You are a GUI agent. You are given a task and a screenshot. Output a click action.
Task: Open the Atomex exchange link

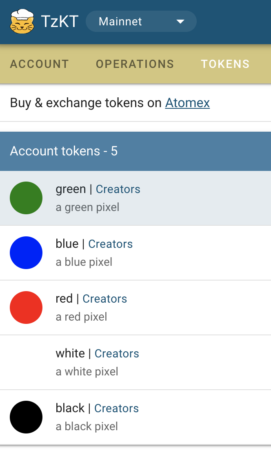point(187,103)
